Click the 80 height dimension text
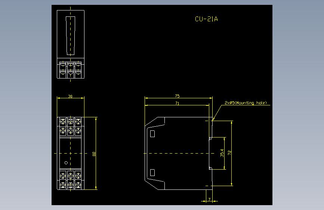The height and width of the screenshot is (210, 324). click(94, 154)
